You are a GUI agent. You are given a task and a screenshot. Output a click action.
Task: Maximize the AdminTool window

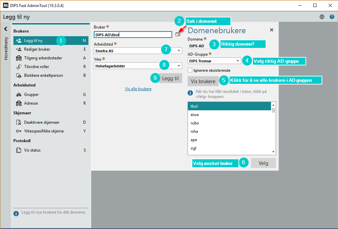(315, 5)
